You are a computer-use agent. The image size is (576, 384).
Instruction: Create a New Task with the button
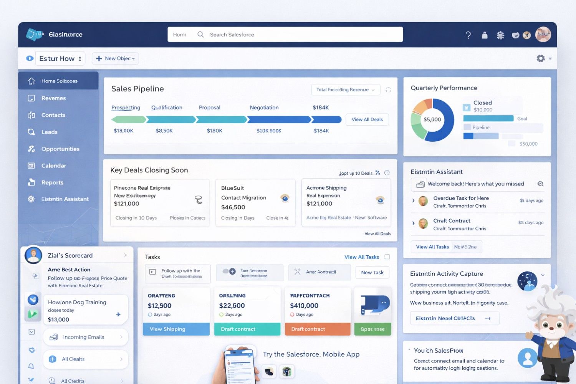coord(372,272)
